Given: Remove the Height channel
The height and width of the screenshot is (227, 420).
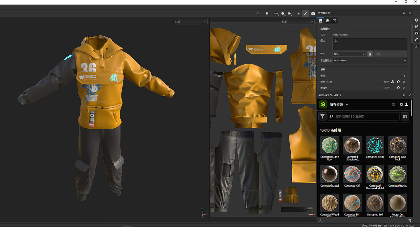Looking at the screenshot, I should [404, 88].
